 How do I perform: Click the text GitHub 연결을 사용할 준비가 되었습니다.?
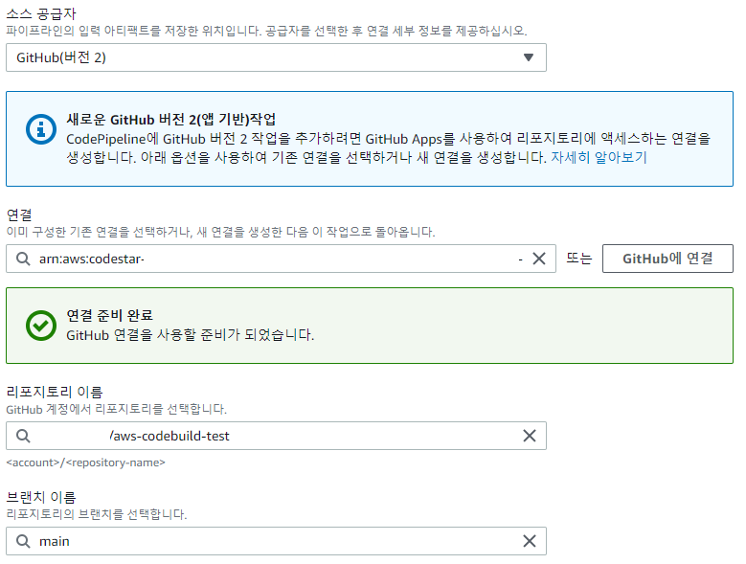click(x=191, y=335)
